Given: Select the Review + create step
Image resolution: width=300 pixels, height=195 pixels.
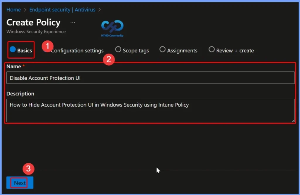Looking at the screenshot, I should (212, 49).
